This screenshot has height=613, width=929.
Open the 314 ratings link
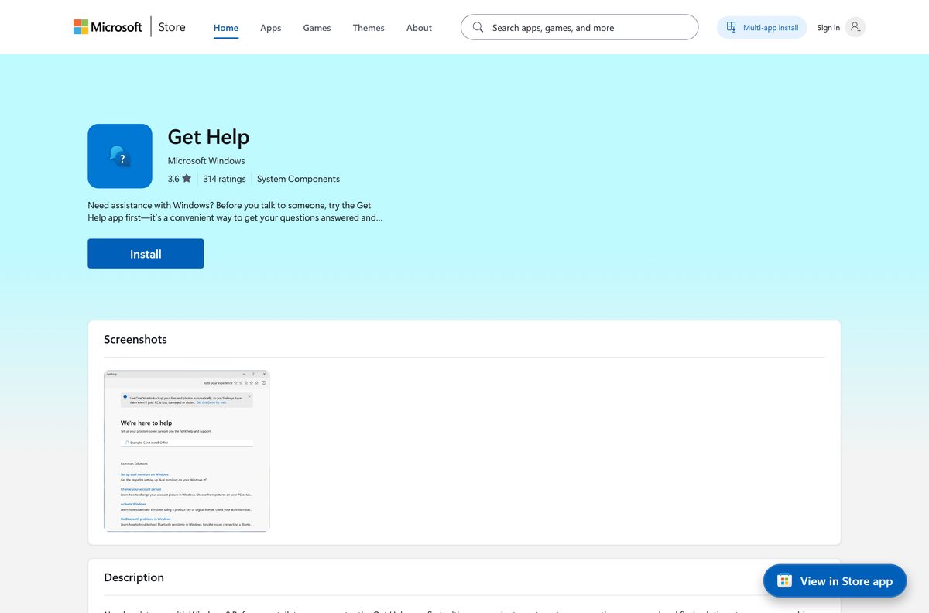click(x=225, y=179)
